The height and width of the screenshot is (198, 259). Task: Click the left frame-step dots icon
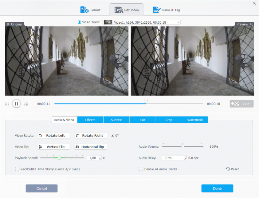[x=7, y=104]
